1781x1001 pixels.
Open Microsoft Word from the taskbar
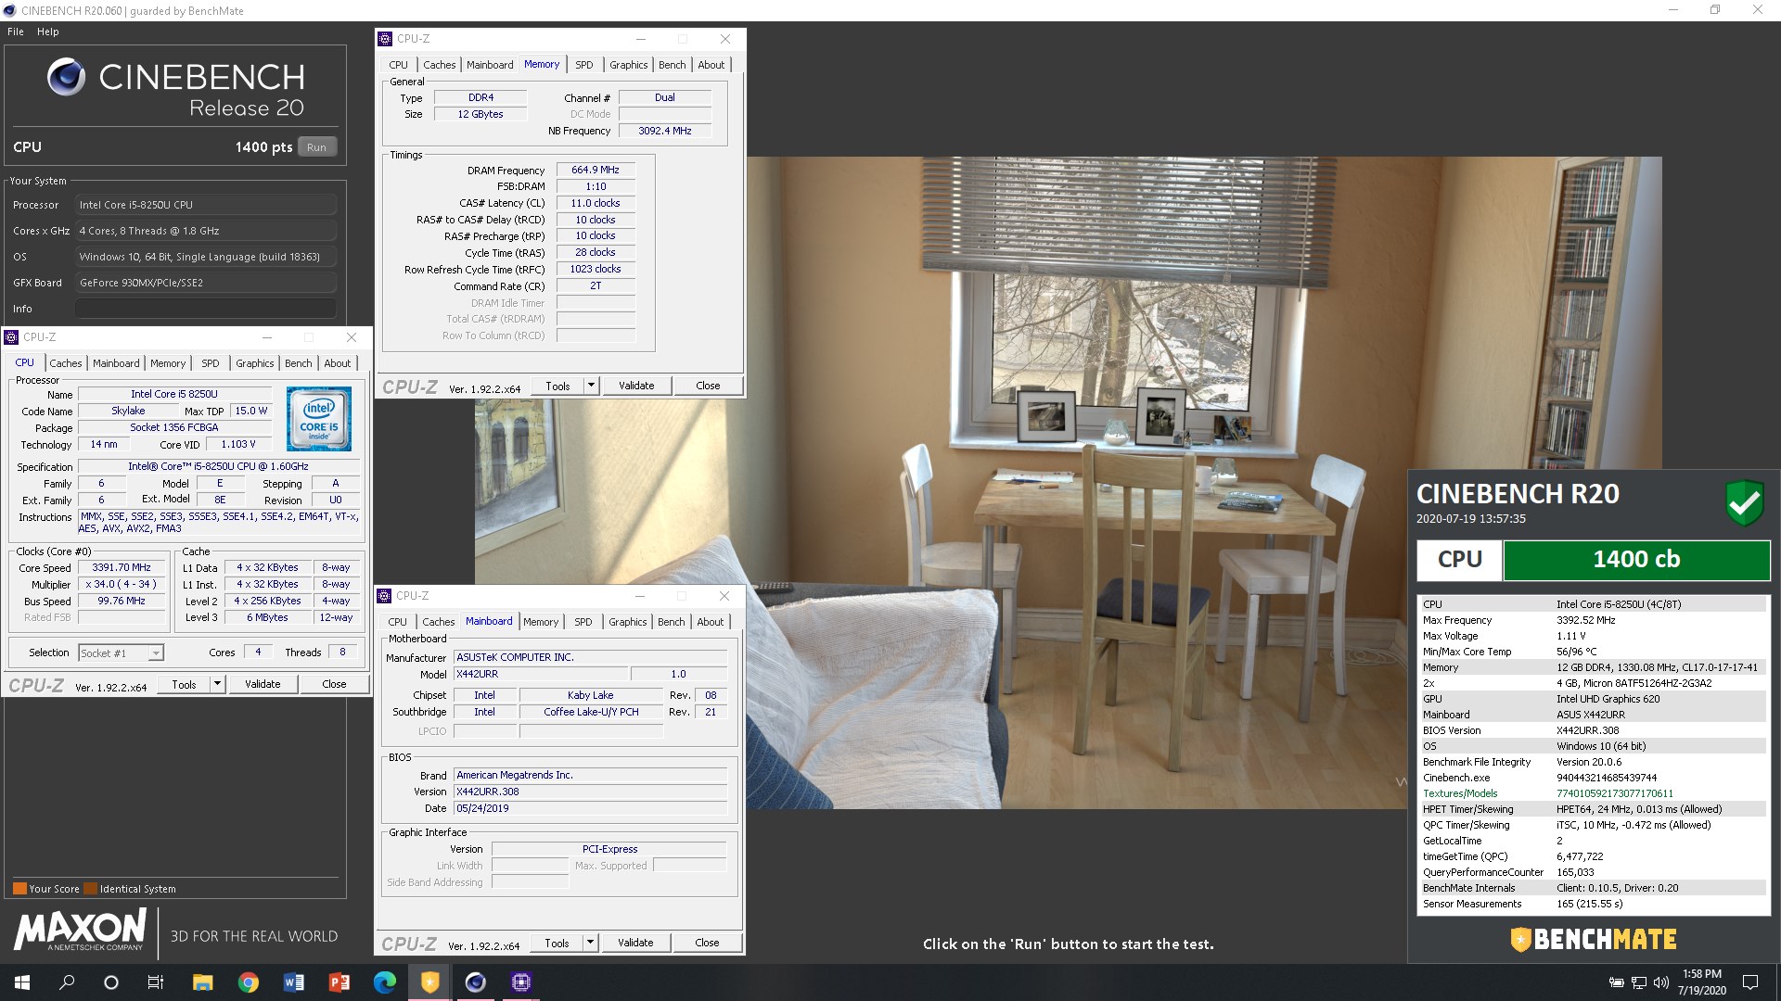tap(293, 982)
